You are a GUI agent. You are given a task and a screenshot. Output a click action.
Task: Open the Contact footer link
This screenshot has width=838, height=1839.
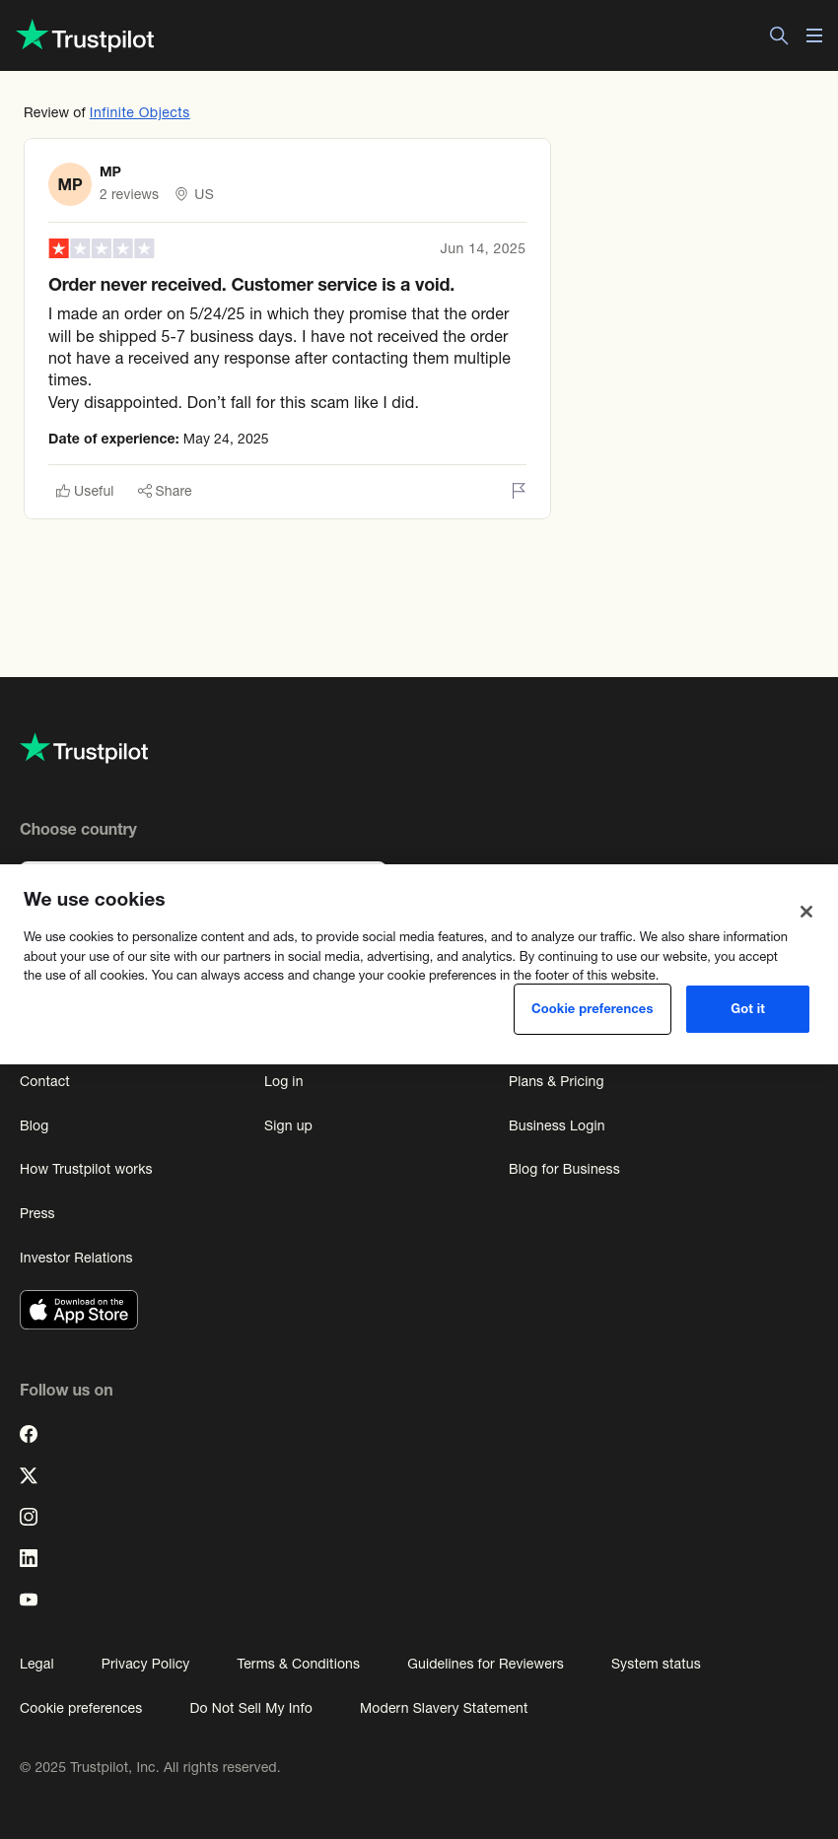pyautogui.click(x=44, y=1081)
